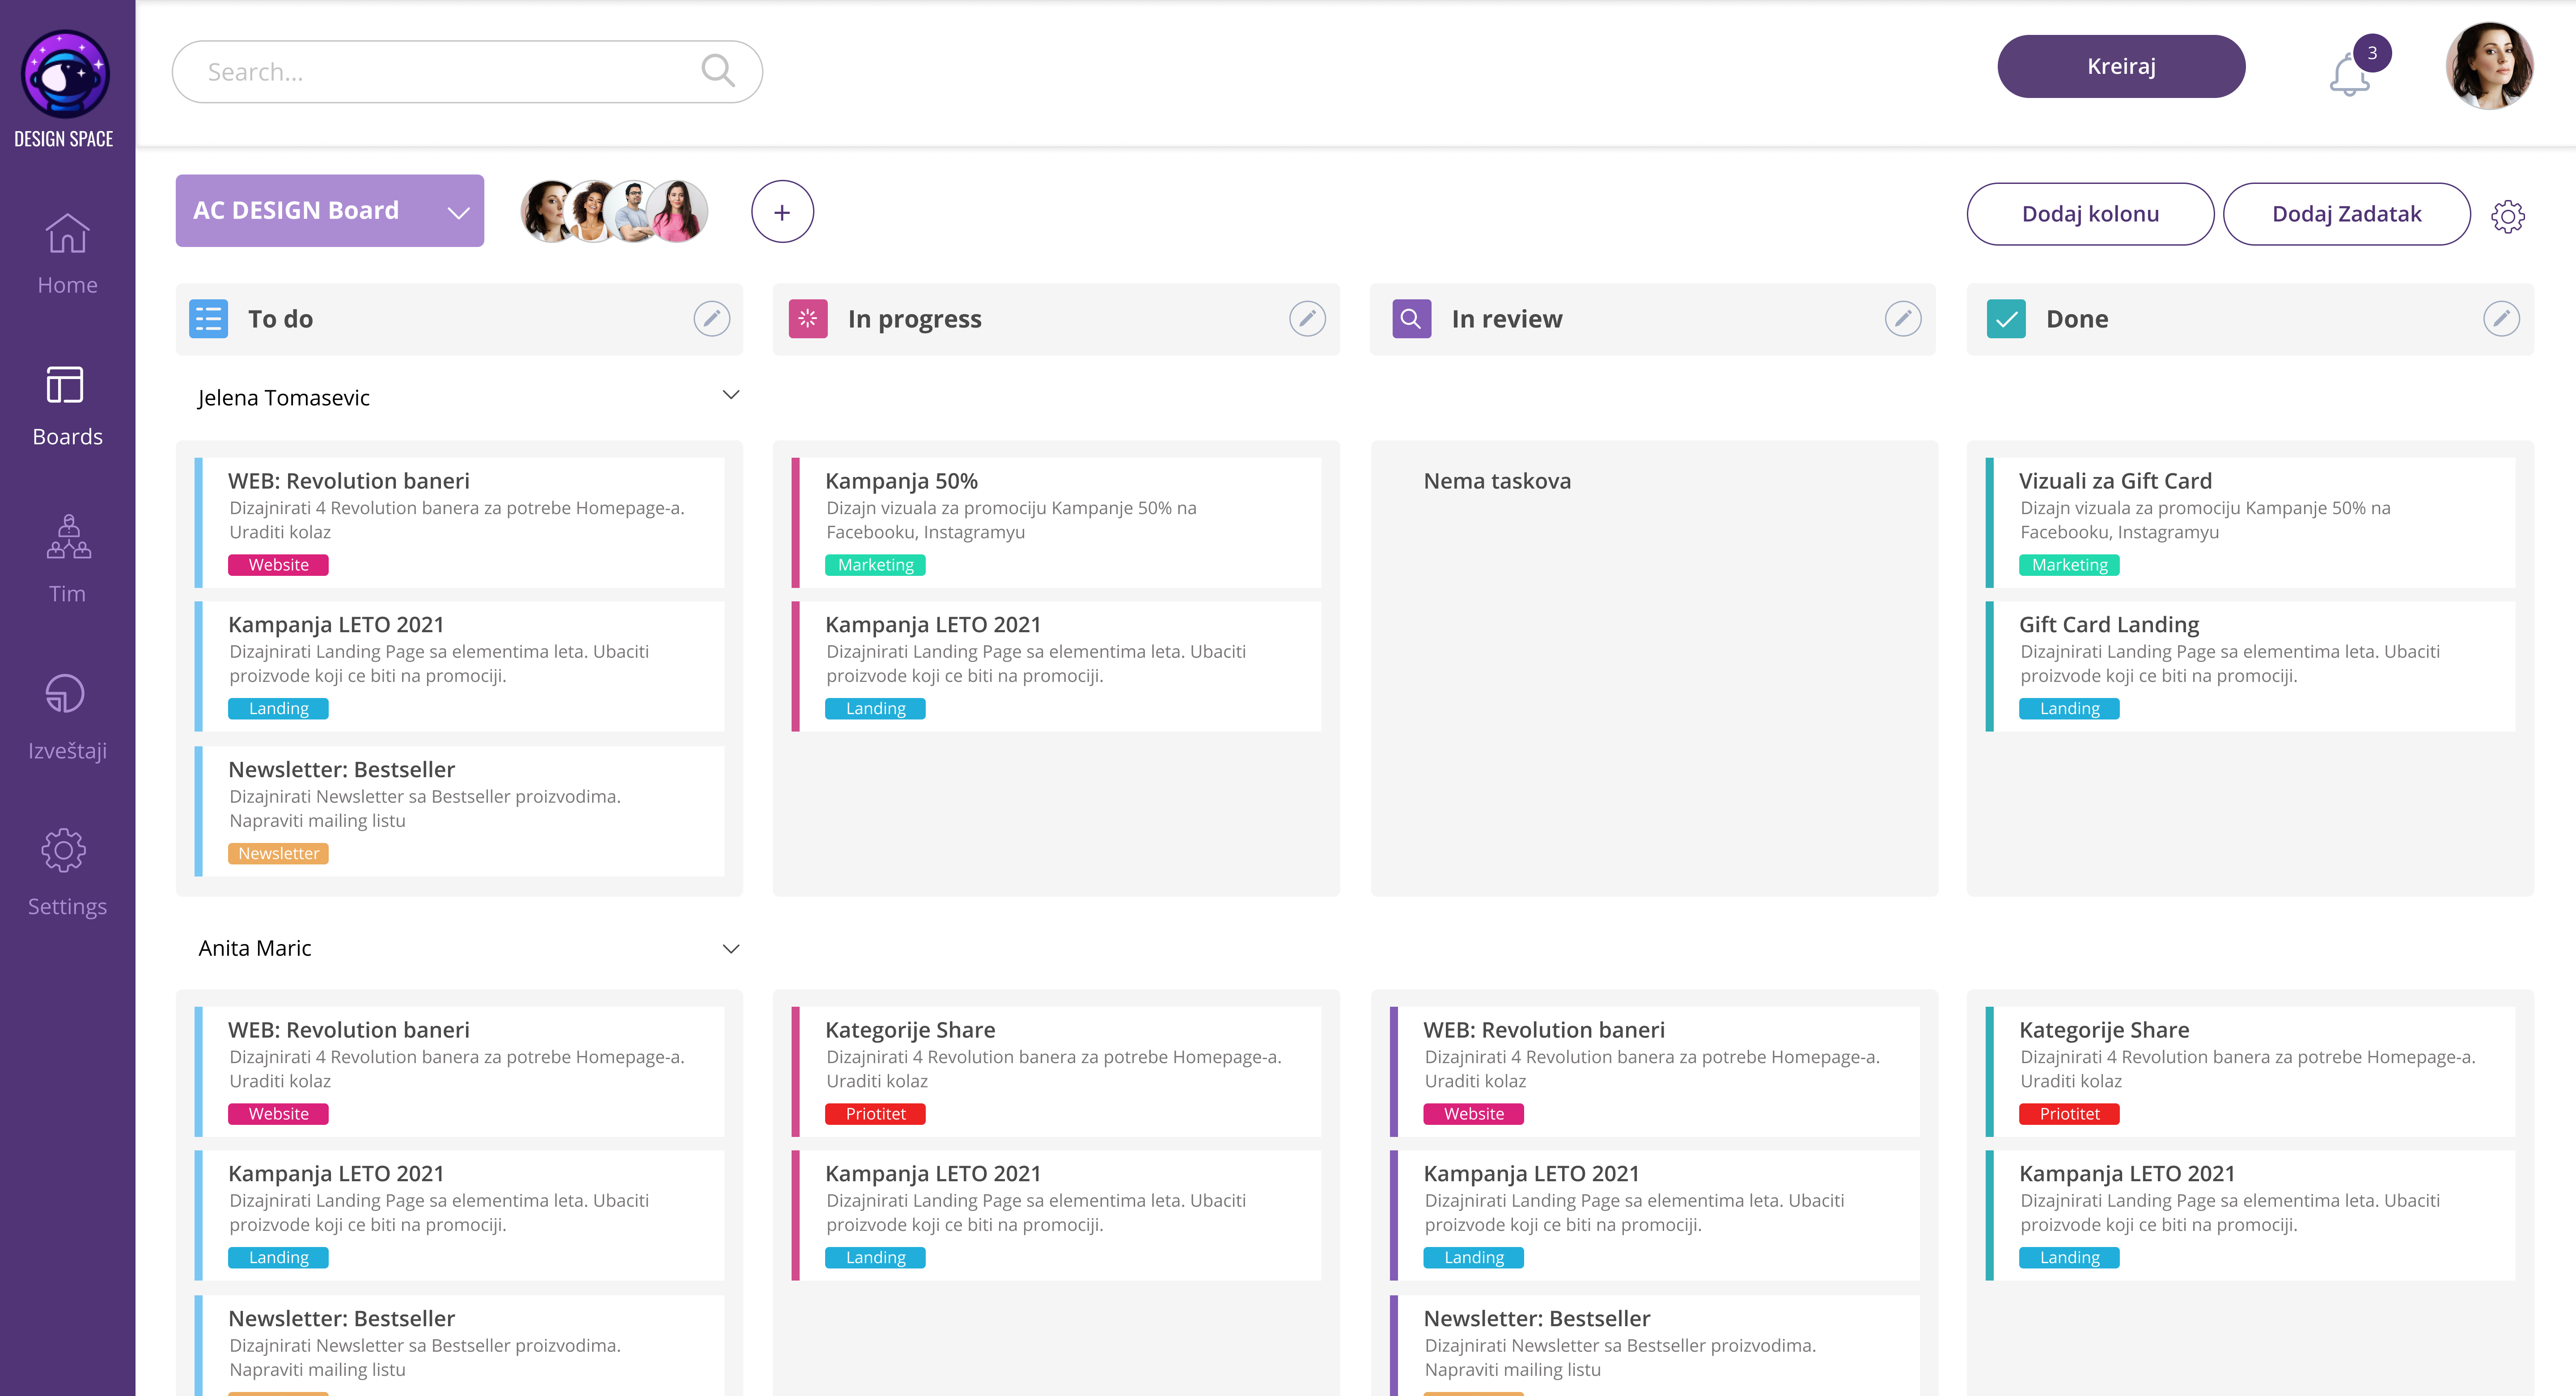The height and width of the screenshot is (1396, 2576).
Task: Open Anita's To do WEB: Revolution baneri card
Action: (x=459, y=1071)
